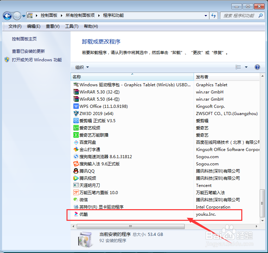Select the WPS Office icon
Screen dimensions: 268x253
point(76,106)
